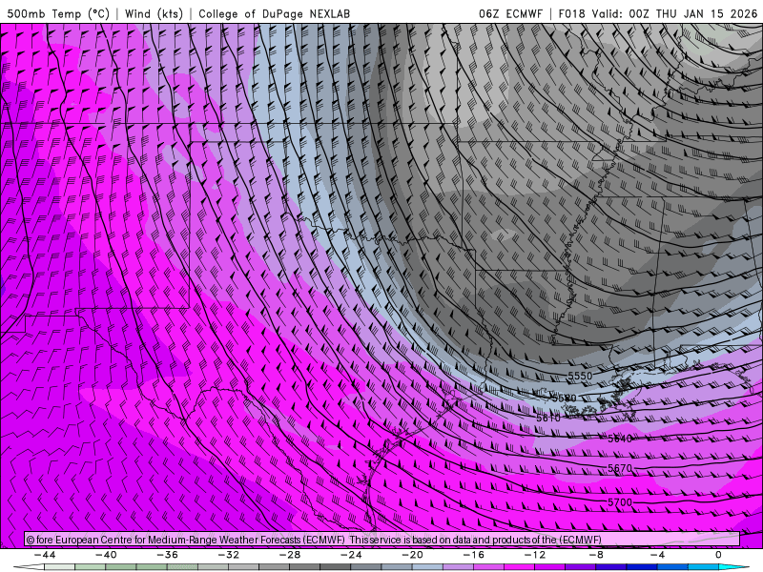Click the 0 degree end of the color scale
763x572 pixels.
(717, 554)
